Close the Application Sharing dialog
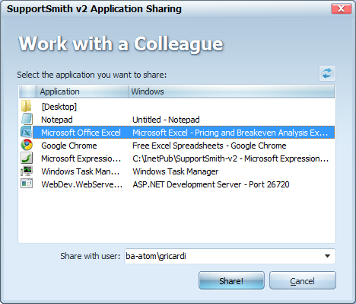This screenshot has width=356, height=304. pyautogui.click(x=342, y=9)
